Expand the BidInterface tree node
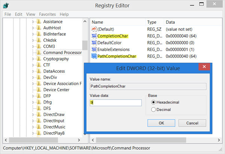This screenshot has height=154, width=225. [x=33, y=34]
